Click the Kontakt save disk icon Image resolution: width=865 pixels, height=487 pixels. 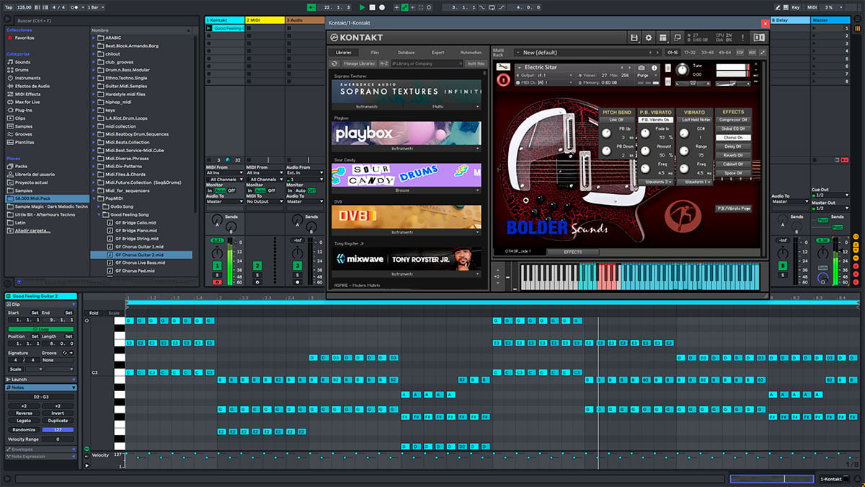click(x=634, y=38)
